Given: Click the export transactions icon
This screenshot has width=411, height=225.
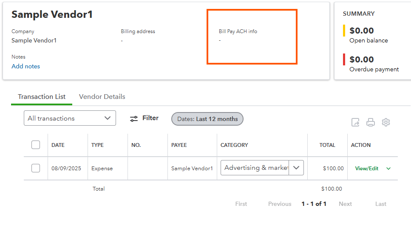Looking at the screenshot, I should tap(355, 122).
